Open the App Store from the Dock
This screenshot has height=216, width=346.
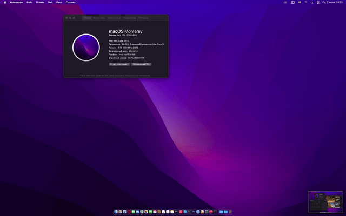pyautogui.click(x=185, y=212)
